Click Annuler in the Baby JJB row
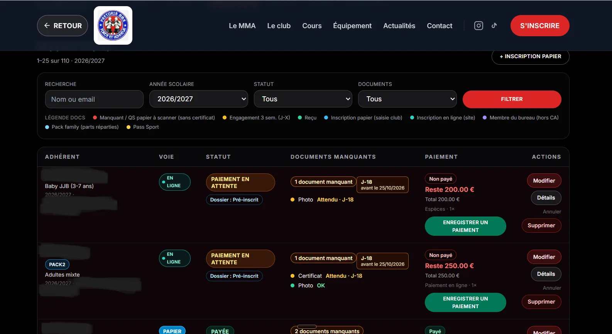The height and width of the screenshot is (334, 612). pyautogui.click(x=552, y=211)
